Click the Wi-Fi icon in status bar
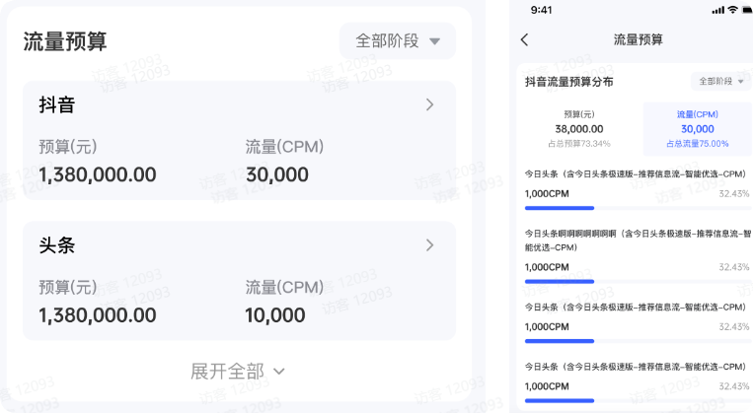753x413 pixels. 732,10
